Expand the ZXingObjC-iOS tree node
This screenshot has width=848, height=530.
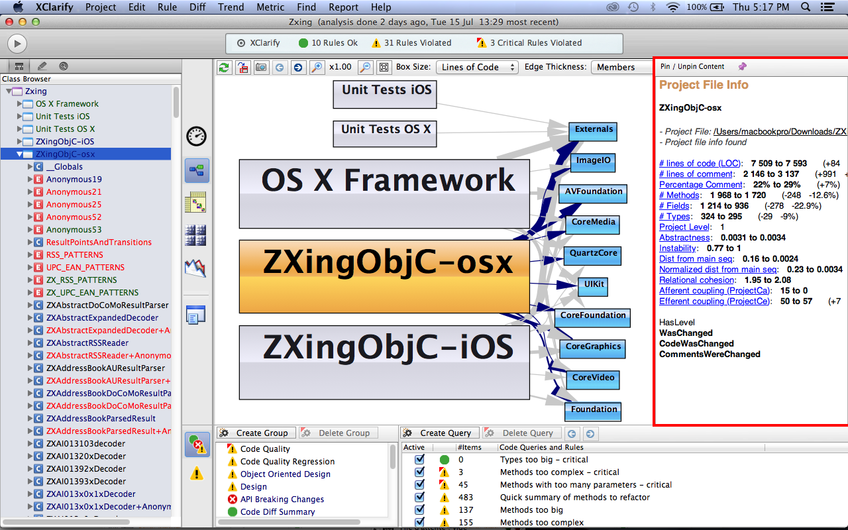19,142
